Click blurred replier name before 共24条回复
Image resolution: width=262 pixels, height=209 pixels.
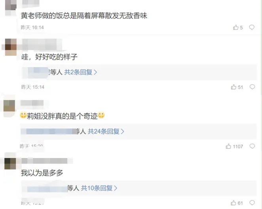48,132
